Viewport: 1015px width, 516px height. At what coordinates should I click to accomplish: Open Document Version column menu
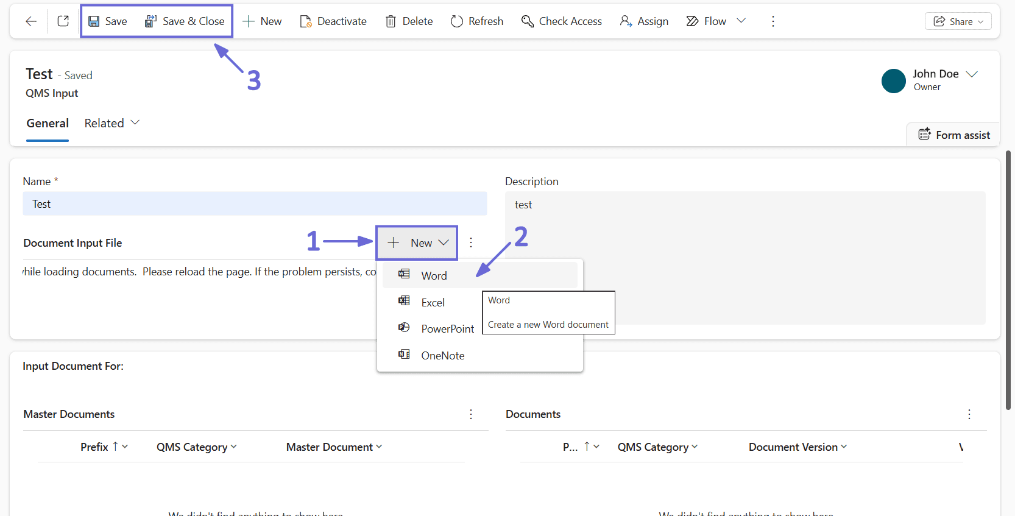coord(798,447)
